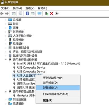
Task: Select the USB 根集线器 device
Action: (26, 79)
